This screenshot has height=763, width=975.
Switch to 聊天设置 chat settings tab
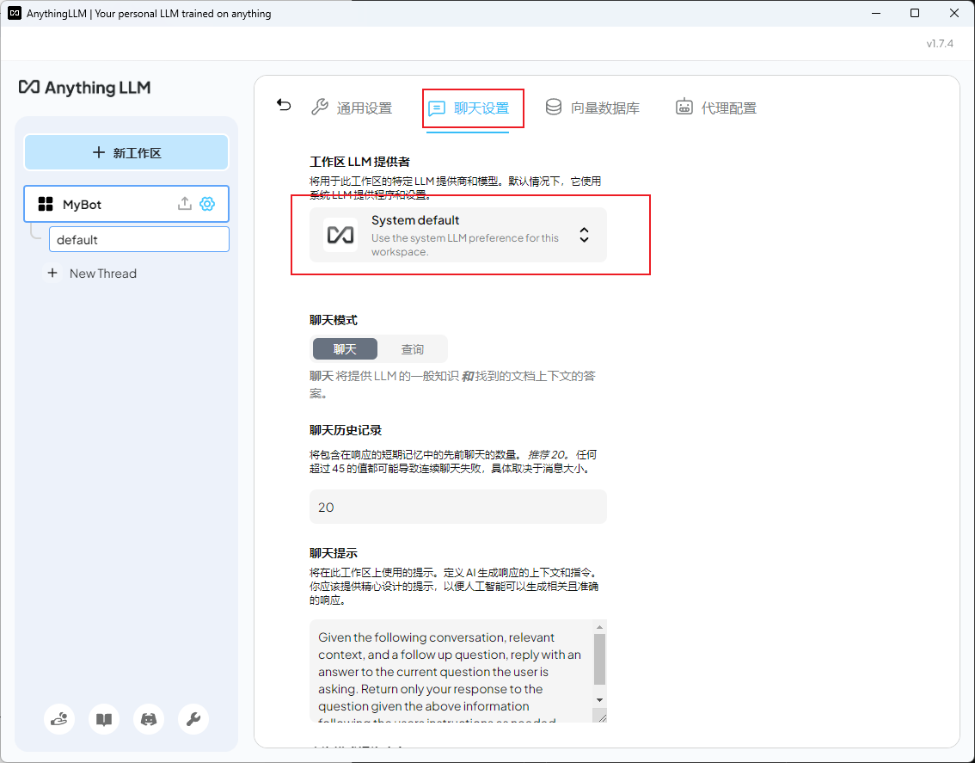pos(469,108)
